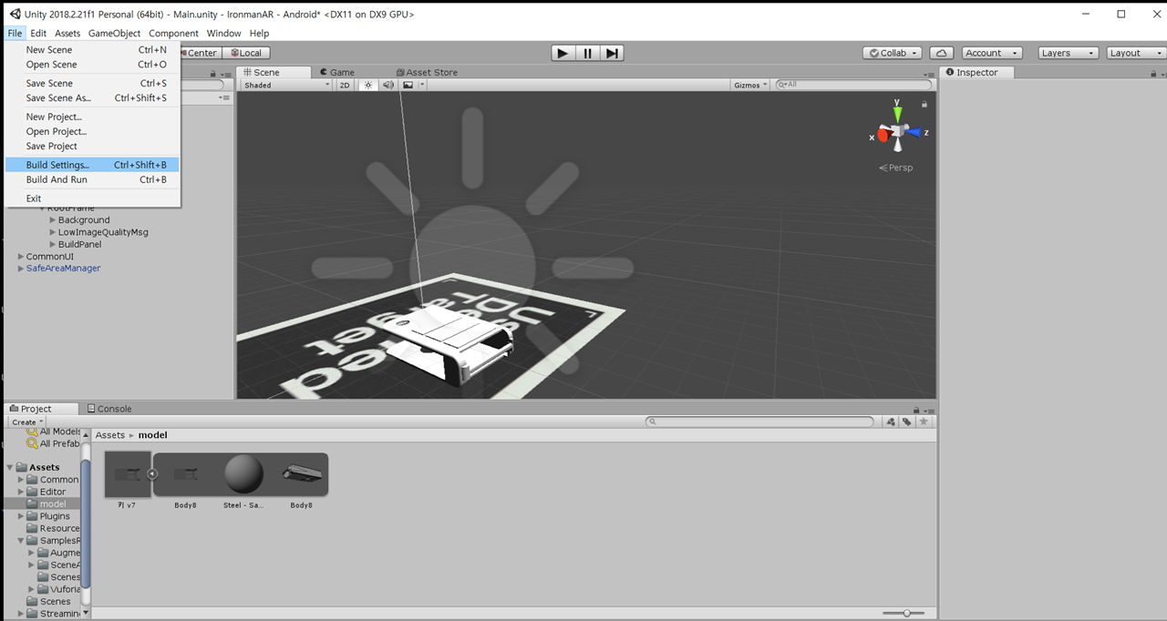This screenshot has height=621, width=1167.
Task: Switch to the Game tab
Action: 337,72
